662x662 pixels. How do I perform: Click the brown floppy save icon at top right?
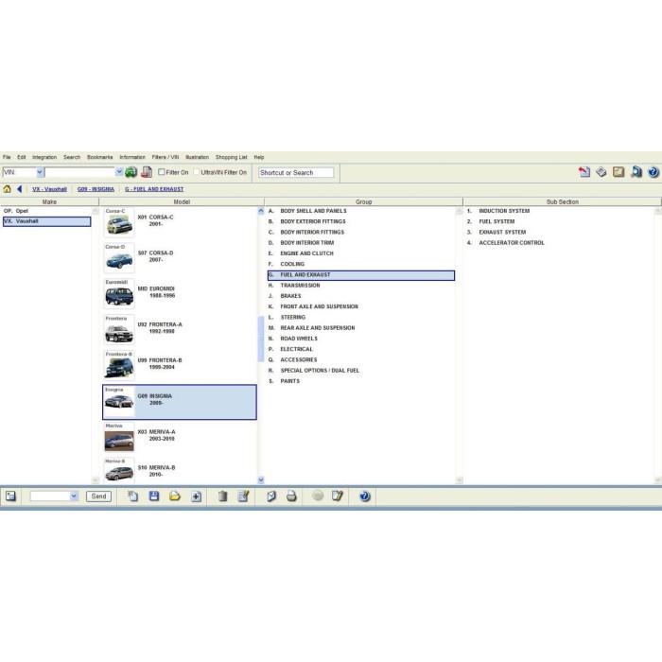(618, 172)
